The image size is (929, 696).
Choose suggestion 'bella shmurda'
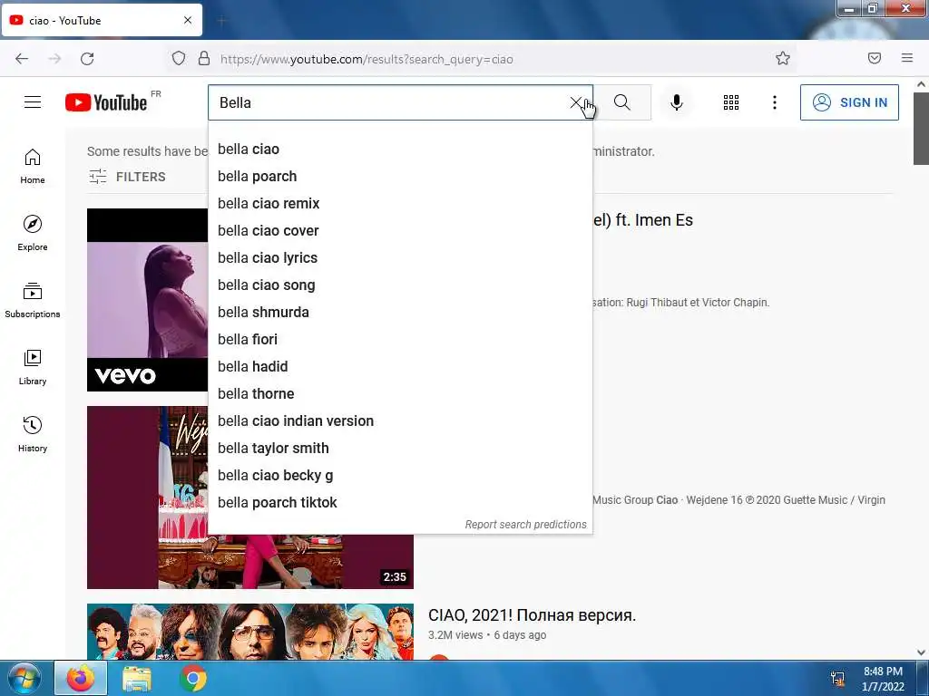[400, 313]
